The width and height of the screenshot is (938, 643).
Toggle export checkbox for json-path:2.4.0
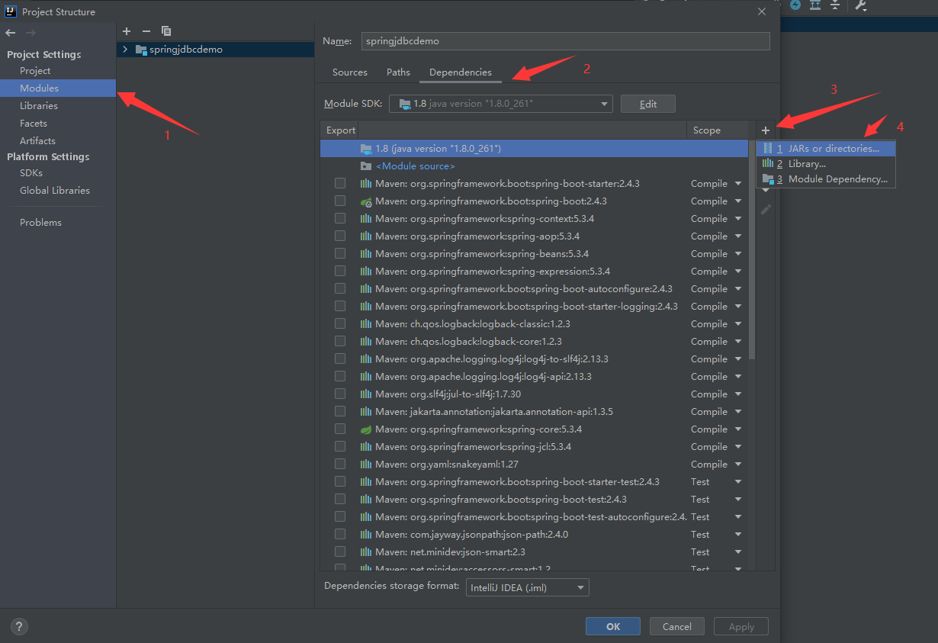[340, 535]
